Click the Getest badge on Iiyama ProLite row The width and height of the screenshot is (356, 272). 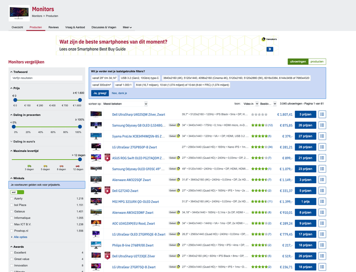174,136
